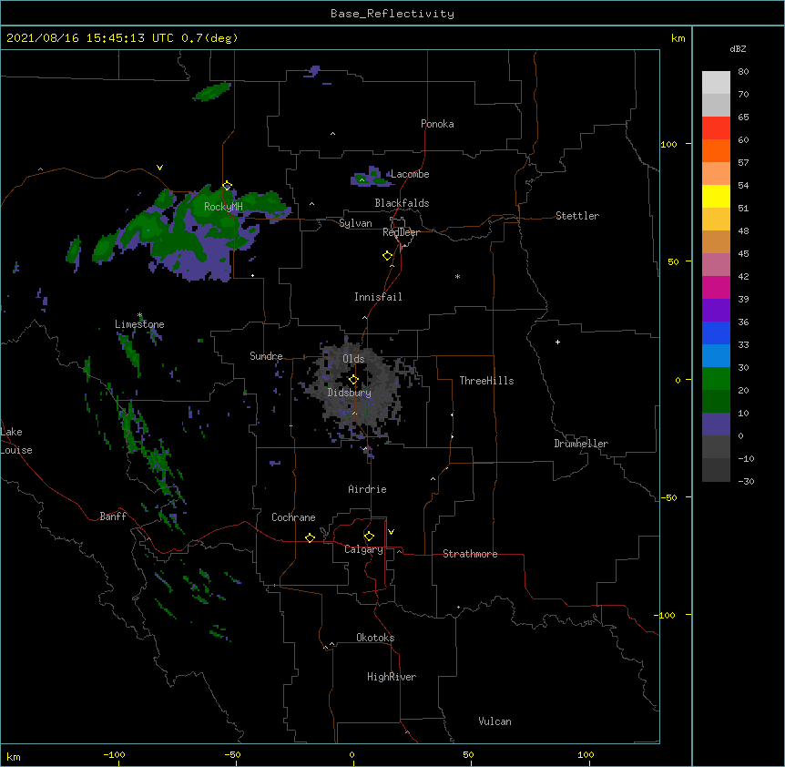Click the 45 value on dBZ legend
Image resolution: width=785 pixels, height=767 pixels.
[x=743, y=254]
